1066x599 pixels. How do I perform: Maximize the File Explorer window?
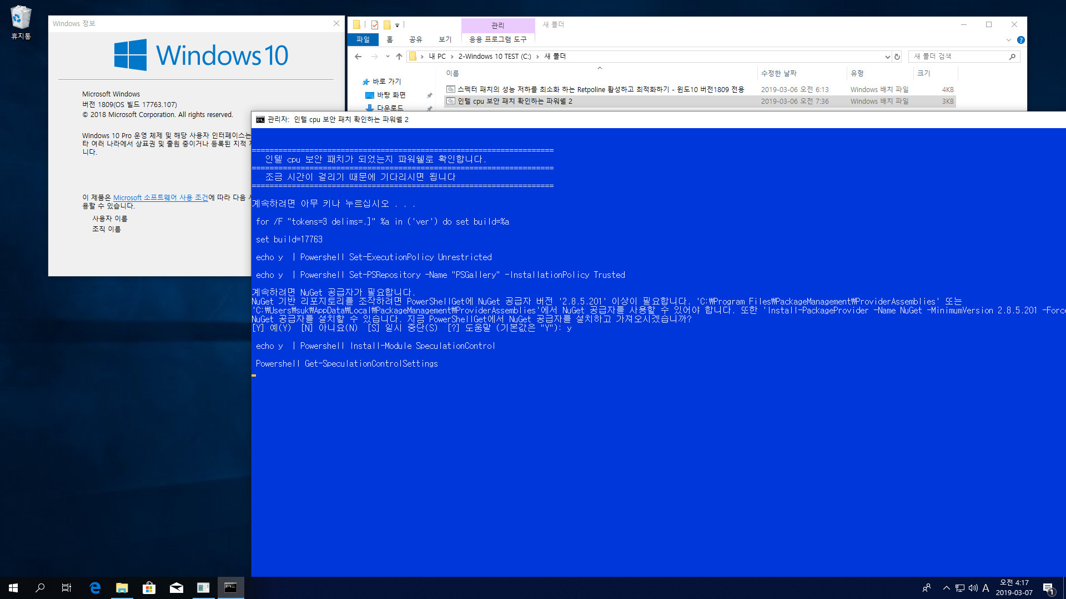click(x=989, y=24)
